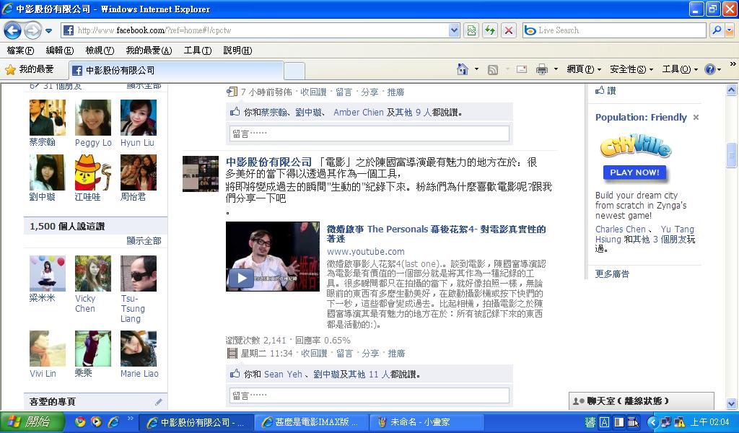Viewport: 739px width, 433px height.
Task: Click the compatibility view icon
Action: (x=471, y=30)
